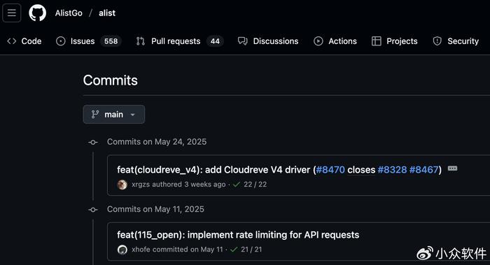
Task: Open pull request #8470 link
Action: (330, 170)
